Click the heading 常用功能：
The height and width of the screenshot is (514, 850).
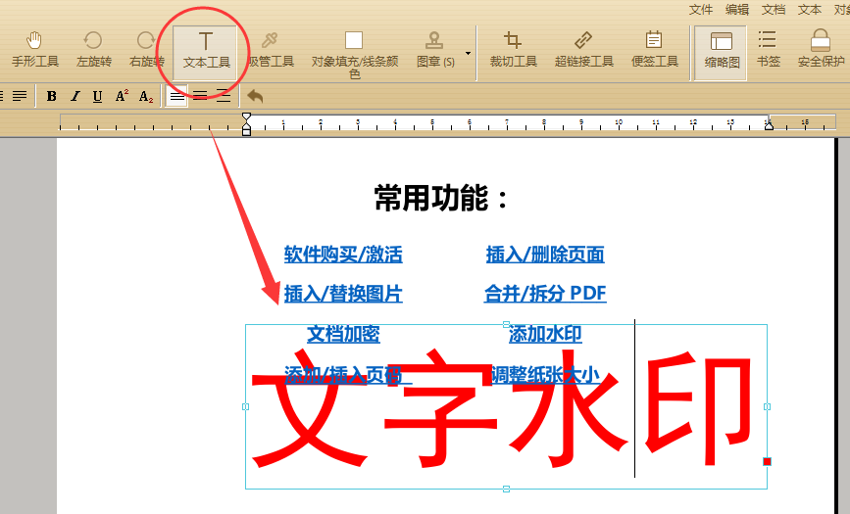pyautogui.click(x=441, y=198)
